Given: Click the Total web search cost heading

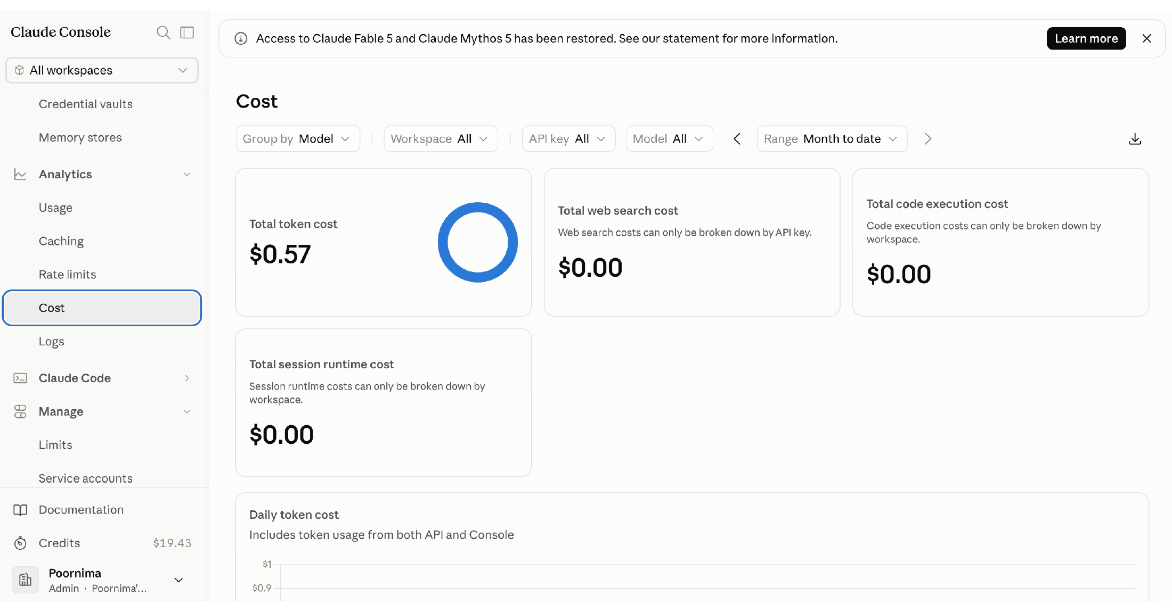Looking at the screenshot, I should [618, 211].
